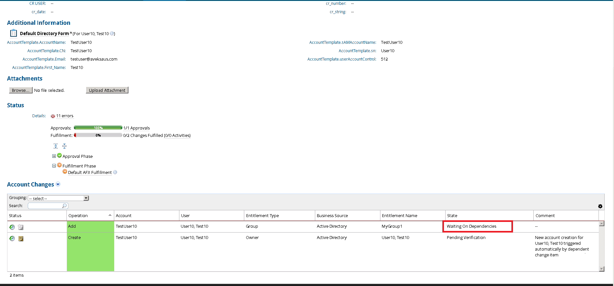
Task: Open the Account Changes section dropdown arrow
Action: (x=58, y=185)
